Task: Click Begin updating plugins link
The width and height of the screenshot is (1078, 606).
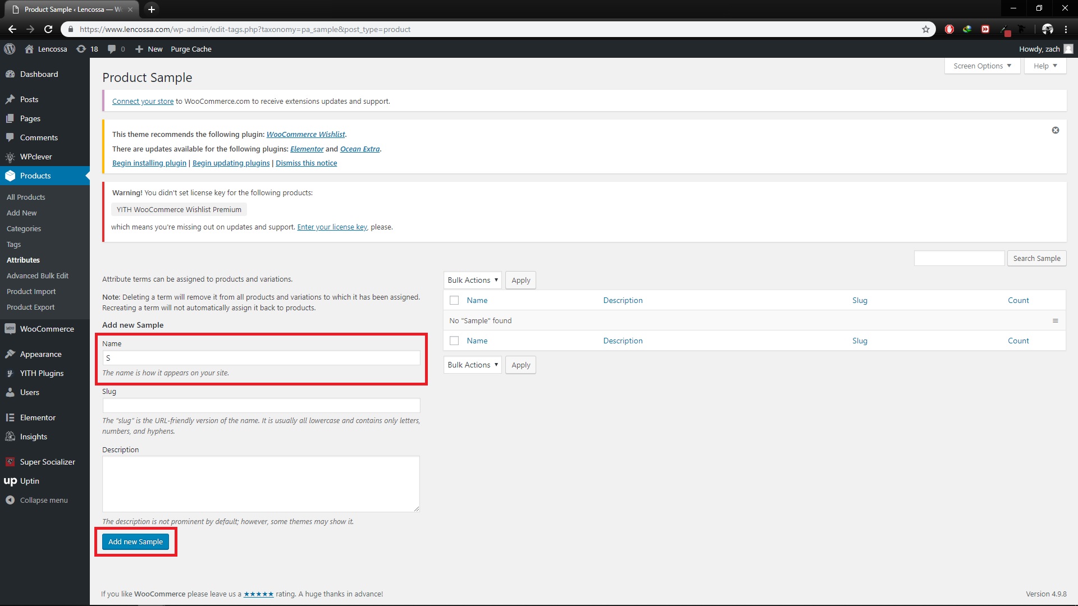Action: (x=231, y=163)
